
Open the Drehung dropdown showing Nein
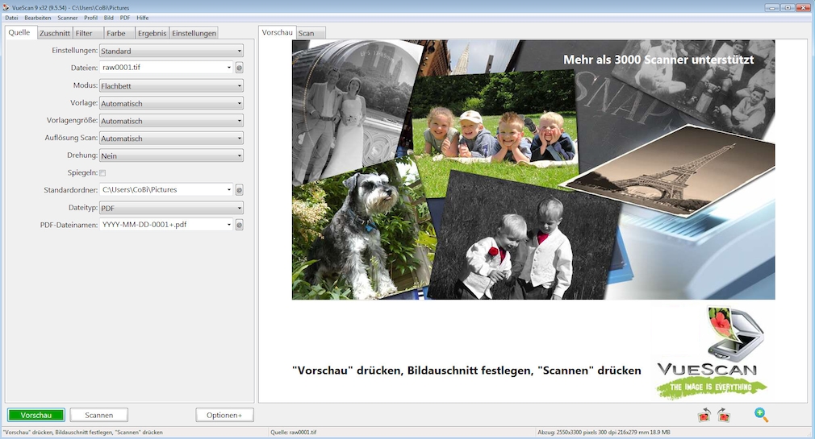(x=171, y=155)
